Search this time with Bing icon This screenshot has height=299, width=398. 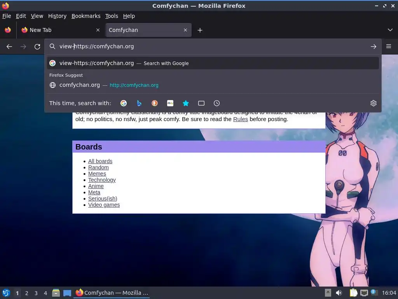[x=139, y=103]
